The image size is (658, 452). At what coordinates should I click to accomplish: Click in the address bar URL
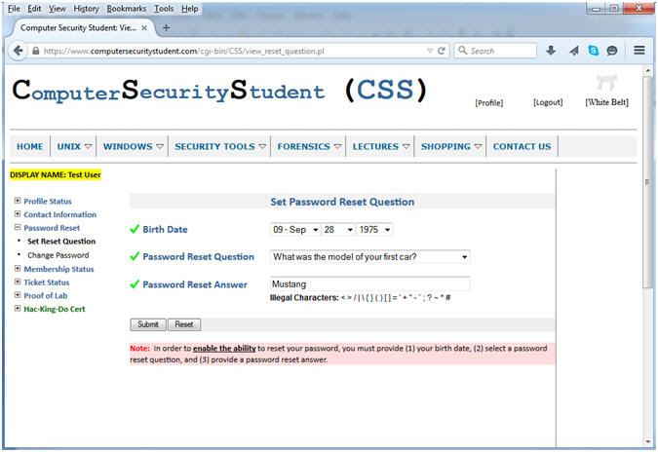click(x=184, y=52)
